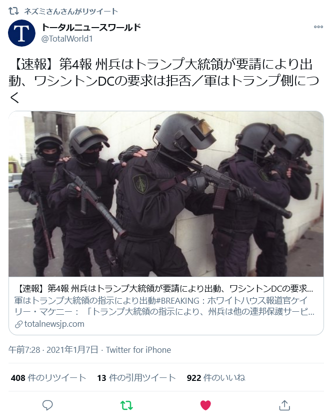Viewport: 332px width, 418px height.
Task: Open the armed soldiers article image
Action: (x=166, y=194)
